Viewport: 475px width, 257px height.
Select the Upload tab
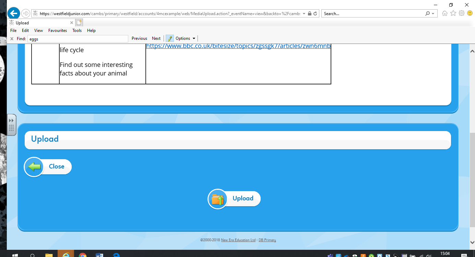tap(41, 23)
